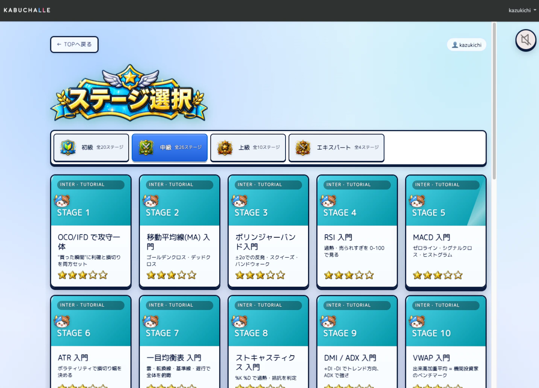
Task: Open the STAGE 6 heading
Action: pos(74,333)
